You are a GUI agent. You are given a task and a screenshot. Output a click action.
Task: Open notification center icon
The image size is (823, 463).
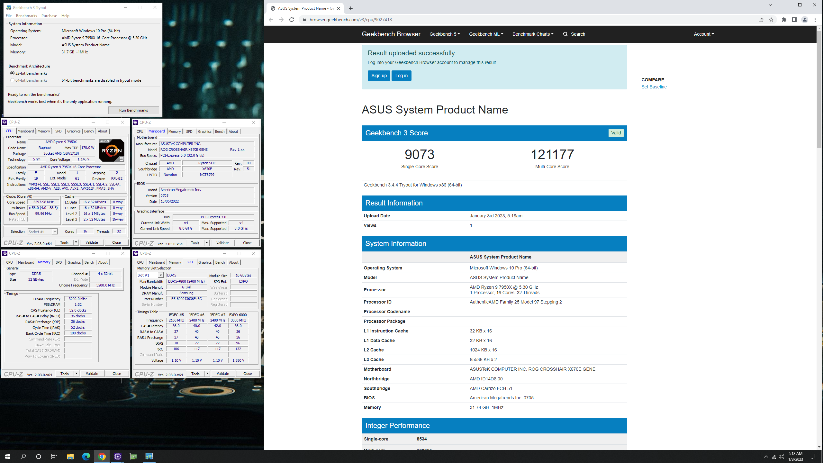[x=812, y=457]
